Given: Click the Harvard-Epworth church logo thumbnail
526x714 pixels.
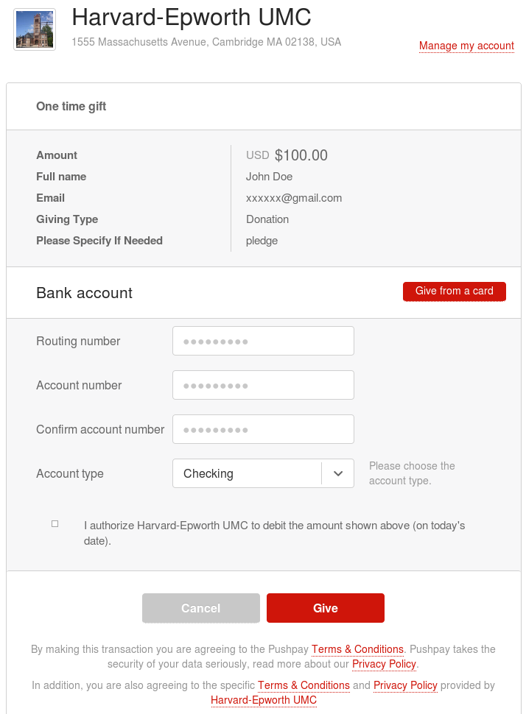Looking at the screenshot, I should (x=35, y=29).
